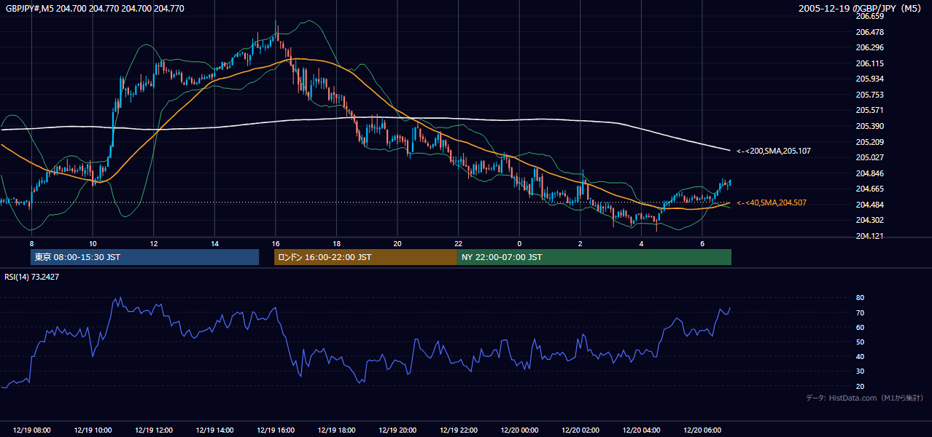Click the 12/20 06:00 bottom time label
The height and width of the screenshot is (437, 932).
[x=702, y=430]
